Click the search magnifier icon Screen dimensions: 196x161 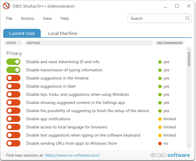tap(188, 19)
